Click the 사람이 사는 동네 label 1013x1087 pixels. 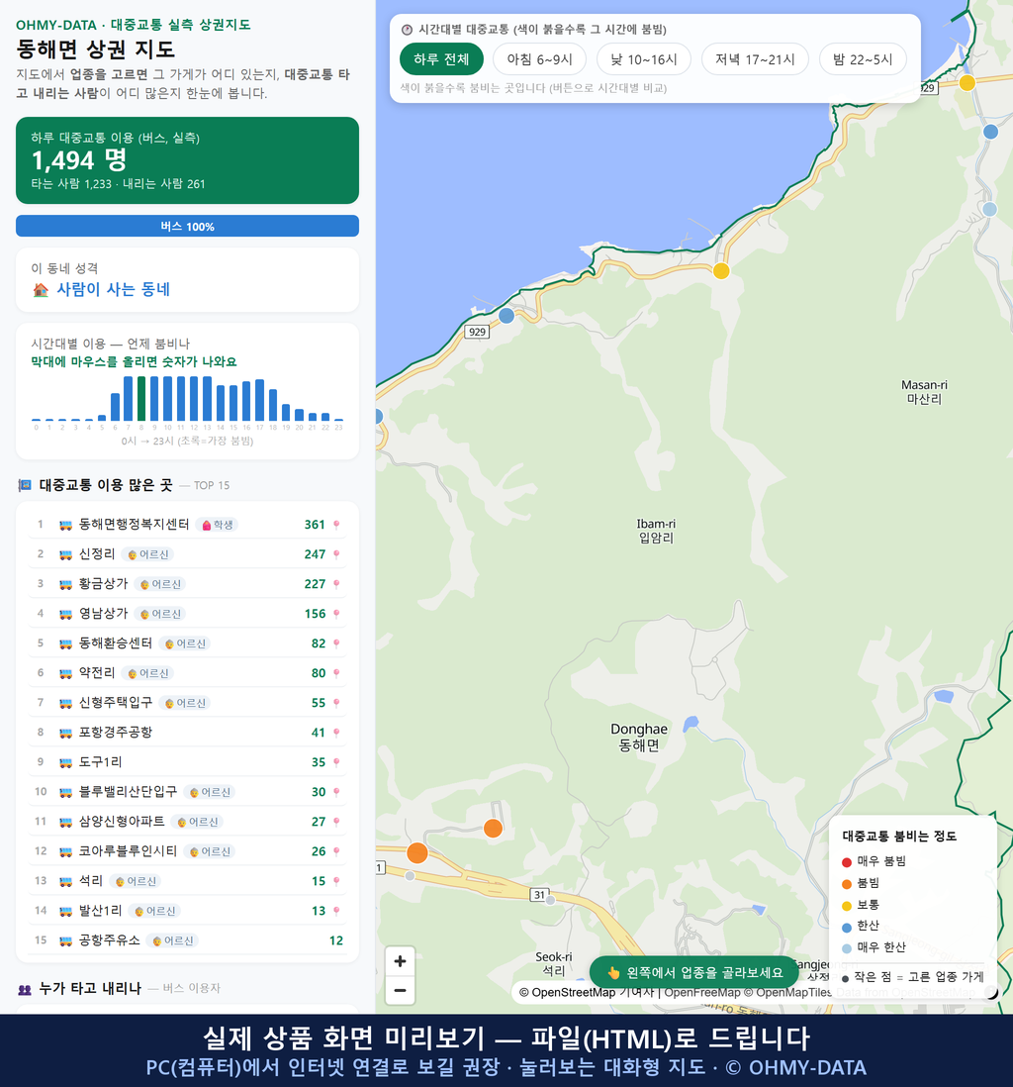click(x=113, y=290)
